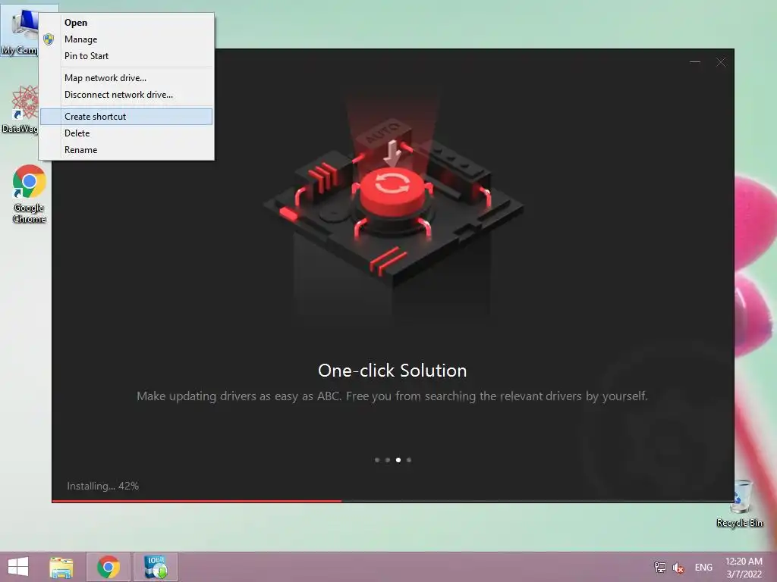The width and height of the screenshot is (777, 582).
Task: Select the Google Chrome desktop icon
Action: (30, 194)
